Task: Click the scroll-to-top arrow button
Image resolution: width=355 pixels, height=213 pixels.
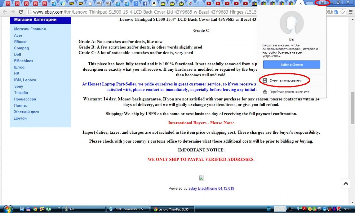Action: click(346, 183)
